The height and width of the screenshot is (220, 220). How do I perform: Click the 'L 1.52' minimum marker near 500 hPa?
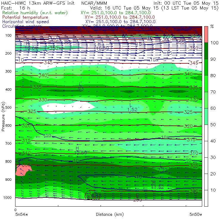[132, 107]
